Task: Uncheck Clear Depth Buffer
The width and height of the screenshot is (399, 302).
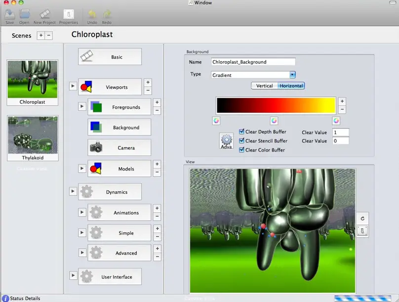Action: [241, 132]
